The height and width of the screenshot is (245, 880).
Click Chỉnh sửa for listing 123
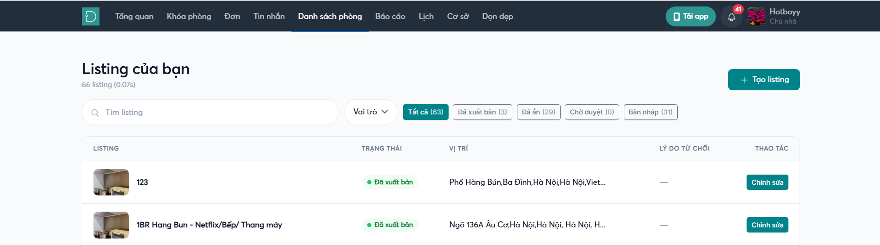point(768,182)
